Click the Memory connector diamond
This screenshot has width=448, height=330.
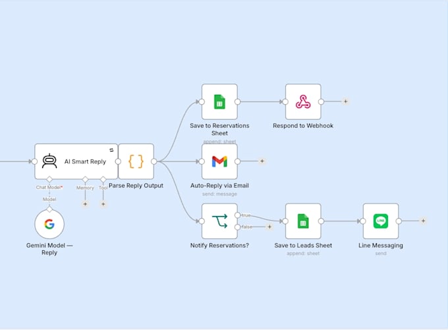pyautogui.click(x=85, y=179)
